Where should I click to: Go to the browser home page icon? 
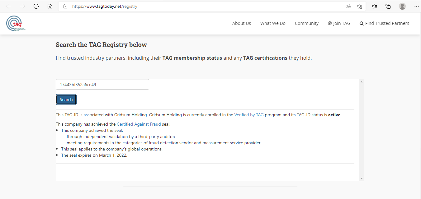pyautogui.click(x=50, y=6)
